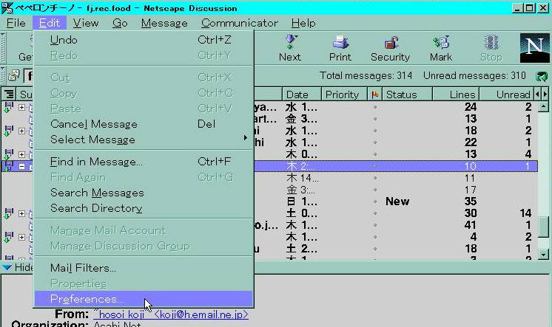This screenshot has width=552, height=327.
Task: Click the Mark toolbar icon
Action: 441,48
